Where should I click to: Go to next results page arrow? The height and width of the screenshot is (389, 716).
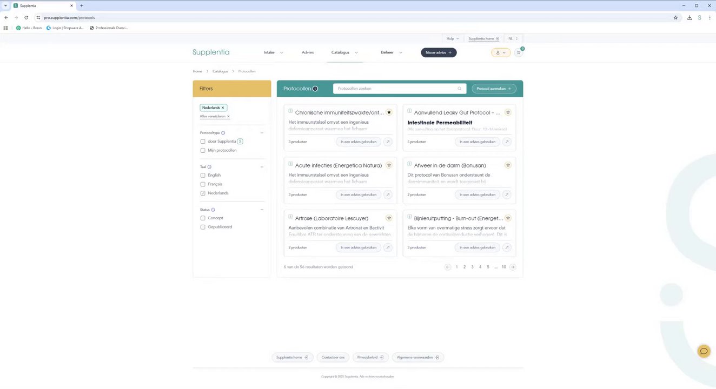(x=513, y=267)
